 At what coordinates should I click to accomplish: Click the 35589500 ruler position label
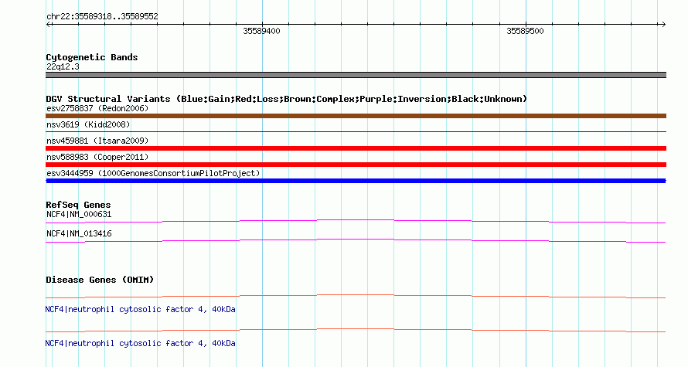click(525, 31)
